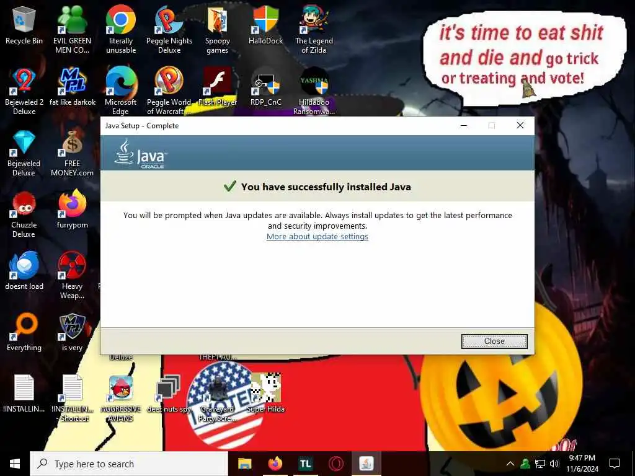Select the Peggle World of Warcraft icon
This screenshot has height=476, width=635.
point(169,91)
